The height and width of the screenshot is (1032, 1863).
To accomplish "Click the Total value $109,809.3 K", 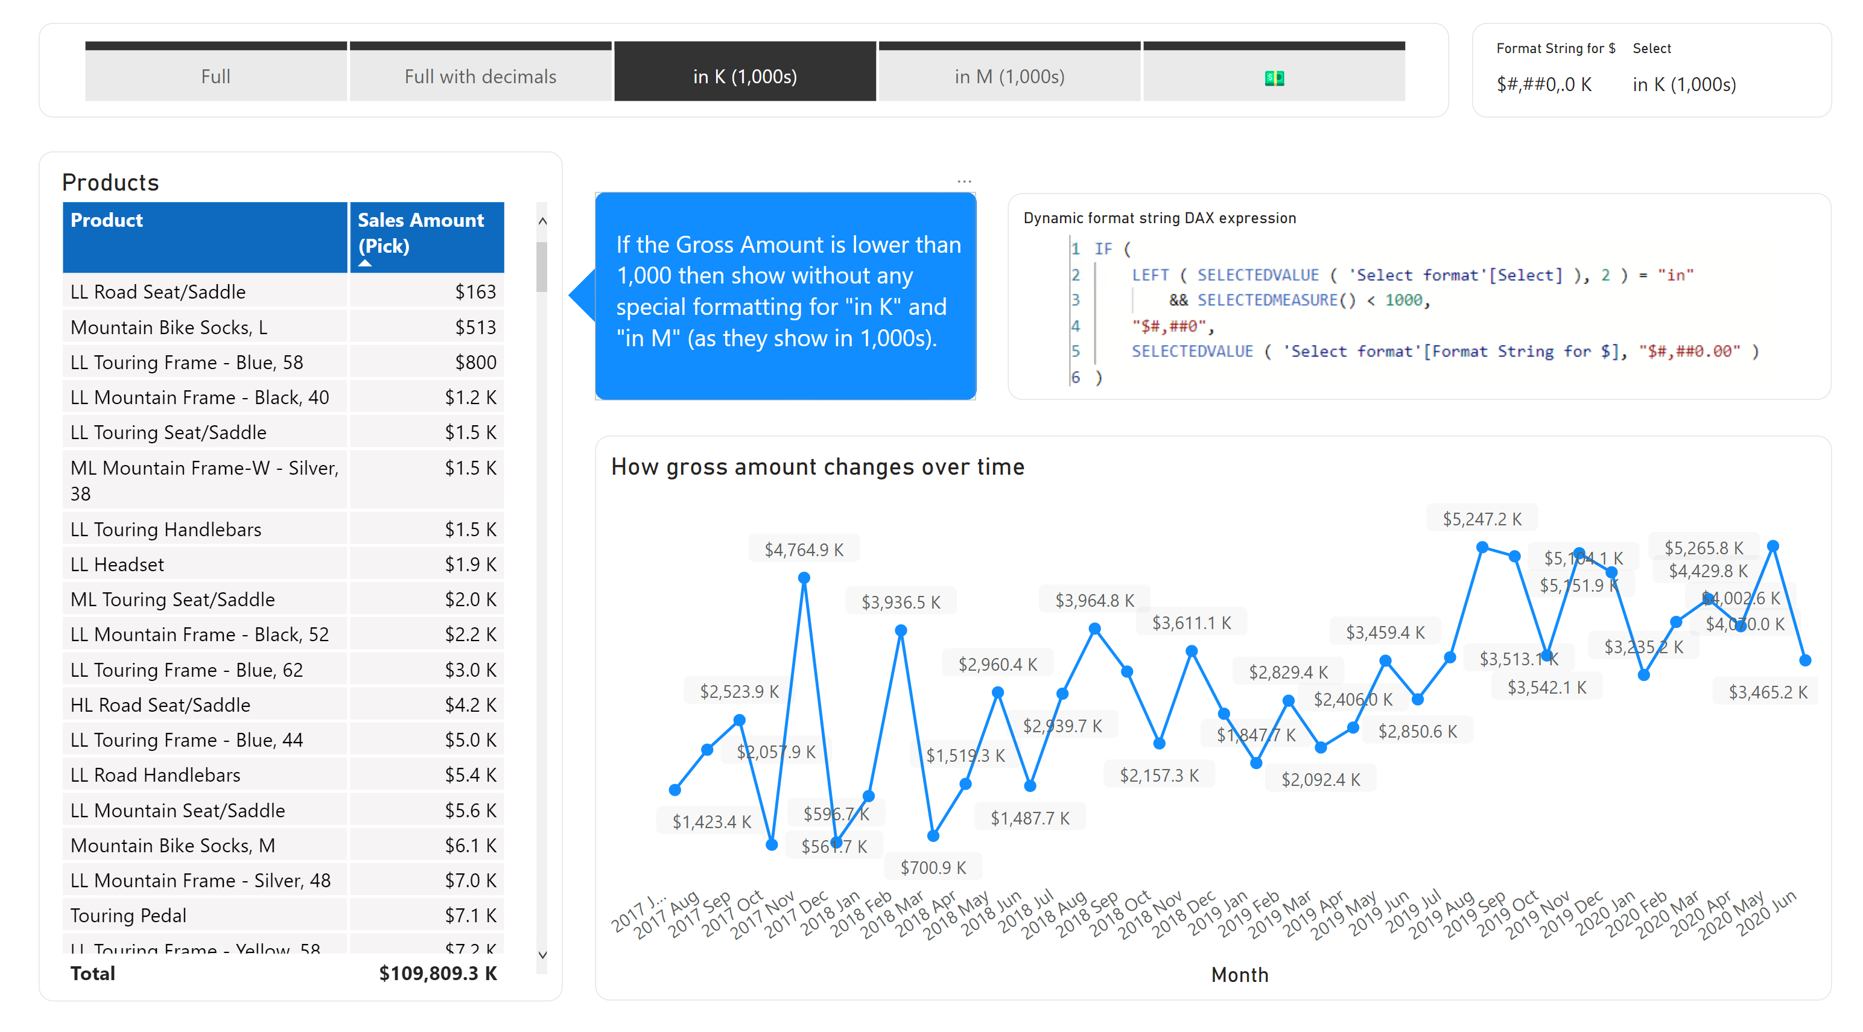I will pyautogui.click(x=438, y=973).
